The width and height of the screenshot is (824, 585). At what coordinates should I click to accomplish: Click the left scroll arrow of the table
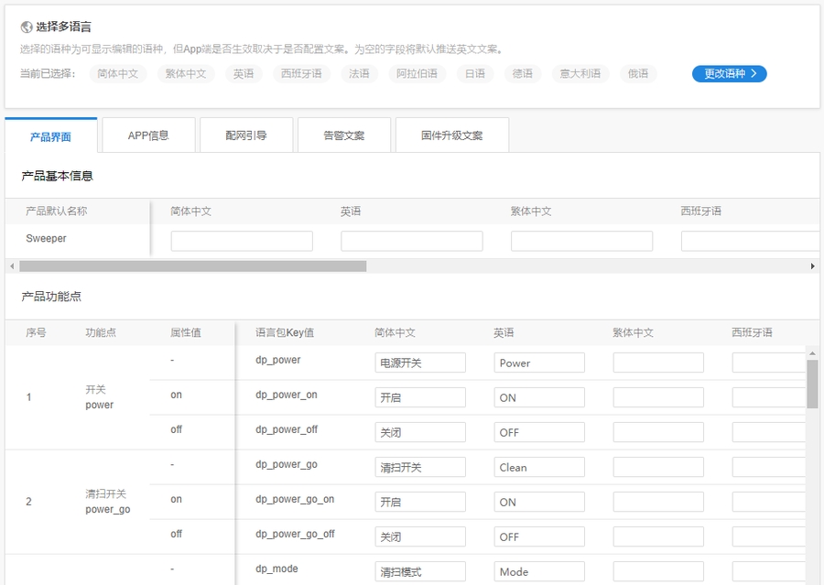tap(9, 266)
